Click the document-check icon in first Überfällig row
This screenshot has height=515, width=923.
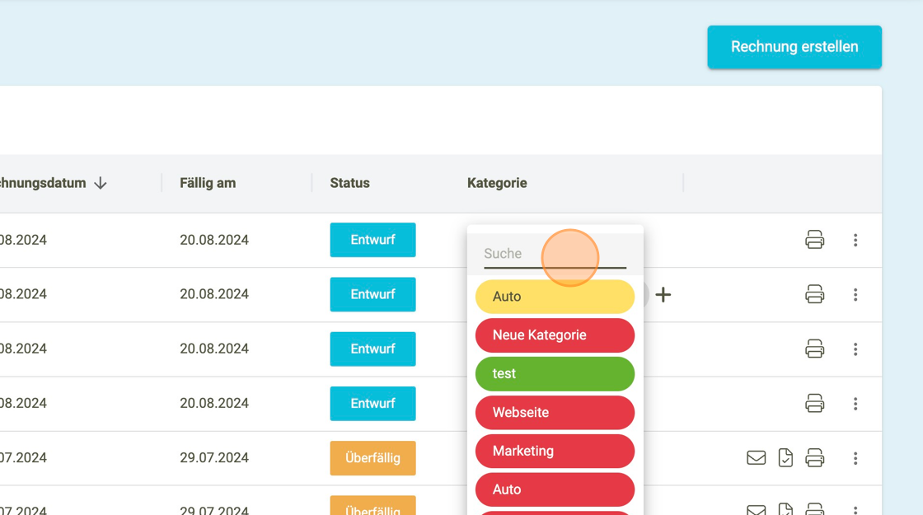(785, 458)
